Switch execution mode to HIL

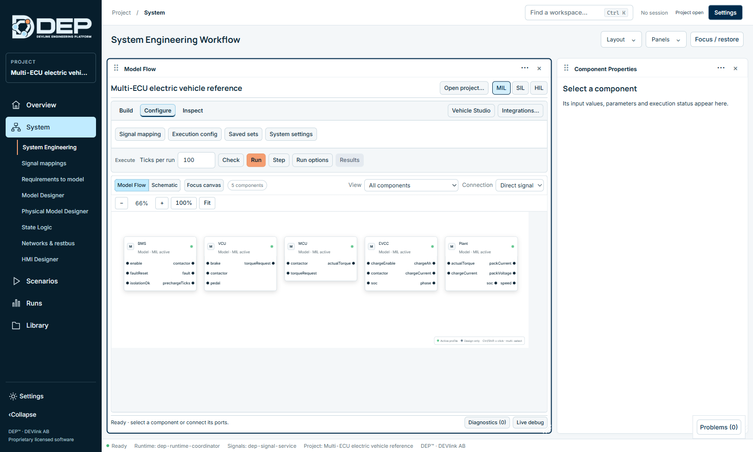[539, 88]
